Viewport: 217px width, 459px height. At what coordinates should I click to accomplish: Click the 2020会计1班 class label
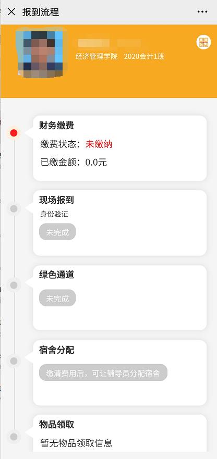(144, 56)
